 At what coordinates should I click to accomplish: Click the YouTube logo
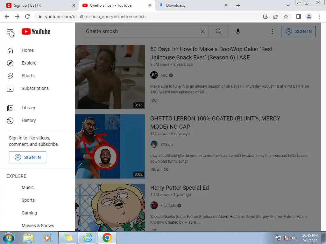tap(36, 31)
